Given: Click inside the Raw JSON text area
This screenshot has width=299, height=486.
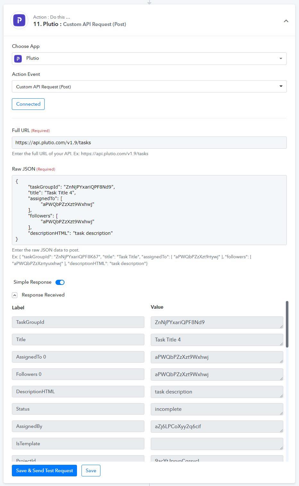Looking at the screenshot, I should pos(149,210).
